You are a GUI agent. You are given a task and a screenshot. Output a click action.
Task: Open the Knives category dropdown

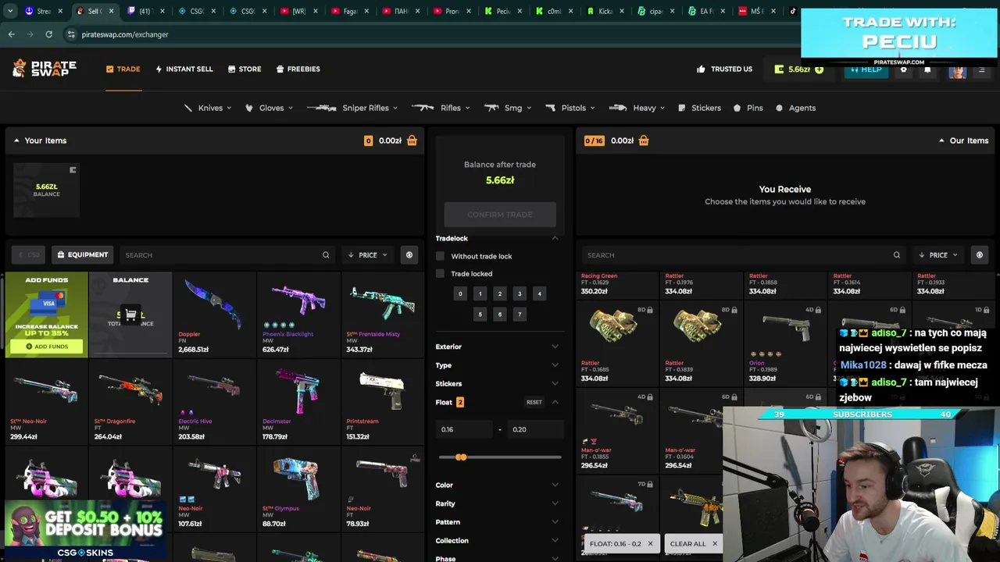(x=207, y=108)
